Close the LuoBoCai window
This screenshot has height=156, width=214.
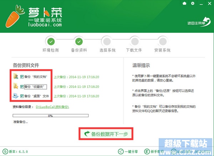coord(209,4)
